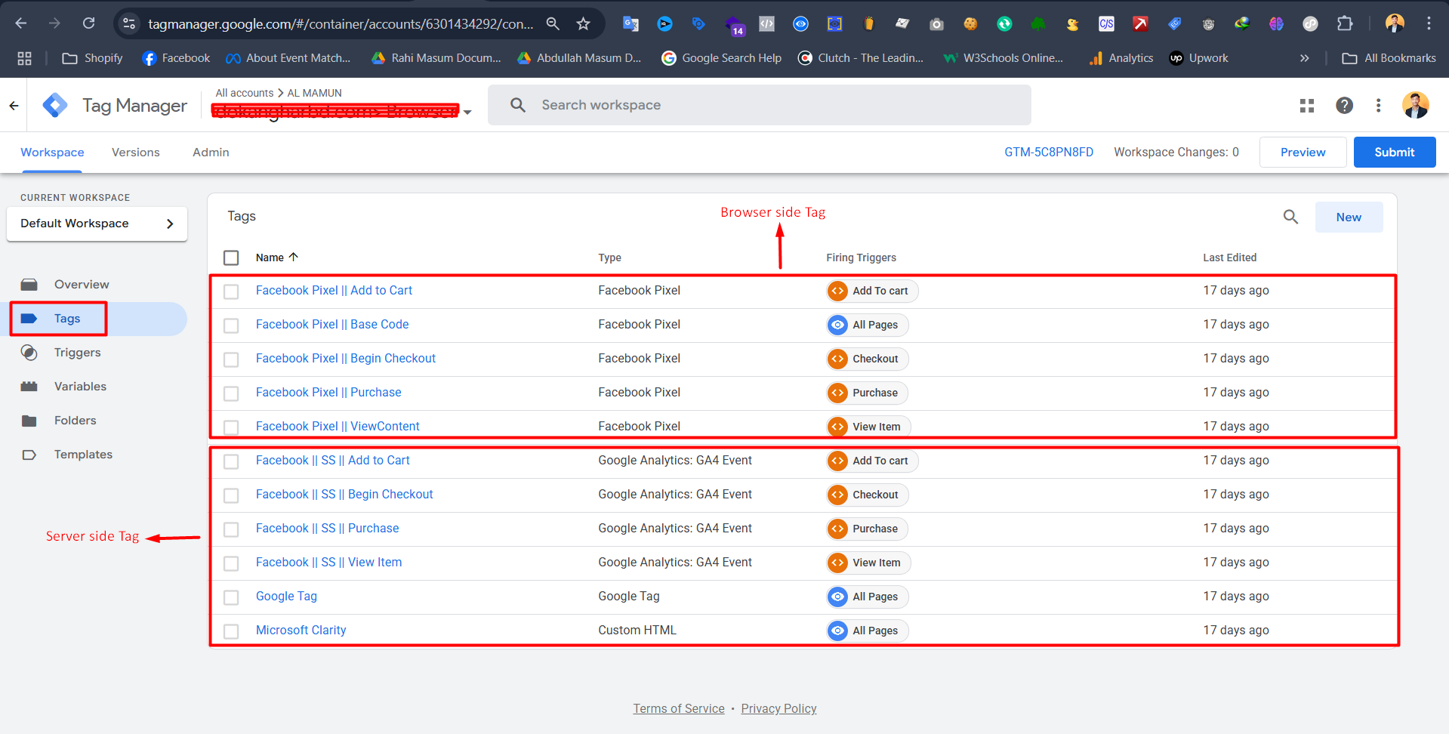
Task: Open the Google apps grid icon
Action: click(x=1307, y=106)
